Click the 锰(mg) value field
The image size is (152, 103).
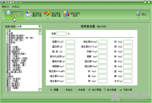click(128, 71)
